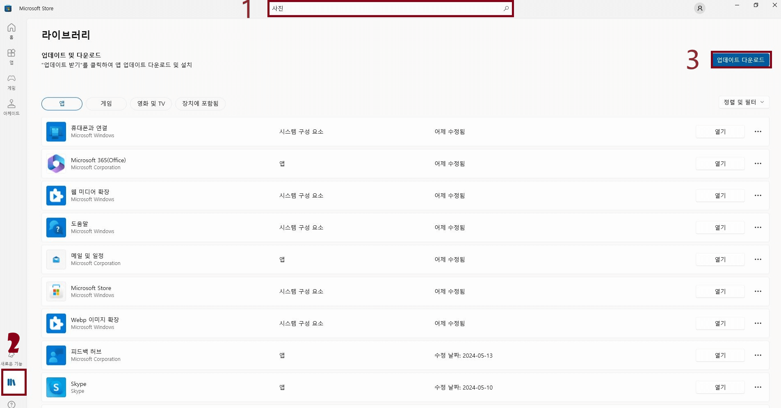The width and height of the screenshot is (781, 408).
Task: Click 열기 for Microsoft 365(Office)
Action: point(720,163)
